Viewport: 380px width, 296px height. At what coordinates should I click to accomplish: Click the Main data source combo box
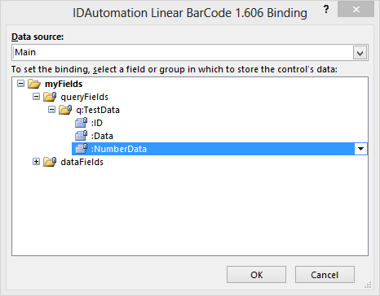[x=190, y=53]
